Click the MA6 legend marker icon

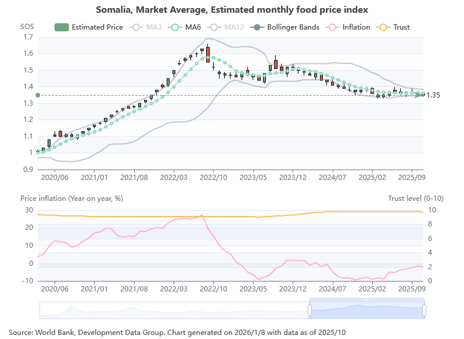tap(176, 27)
